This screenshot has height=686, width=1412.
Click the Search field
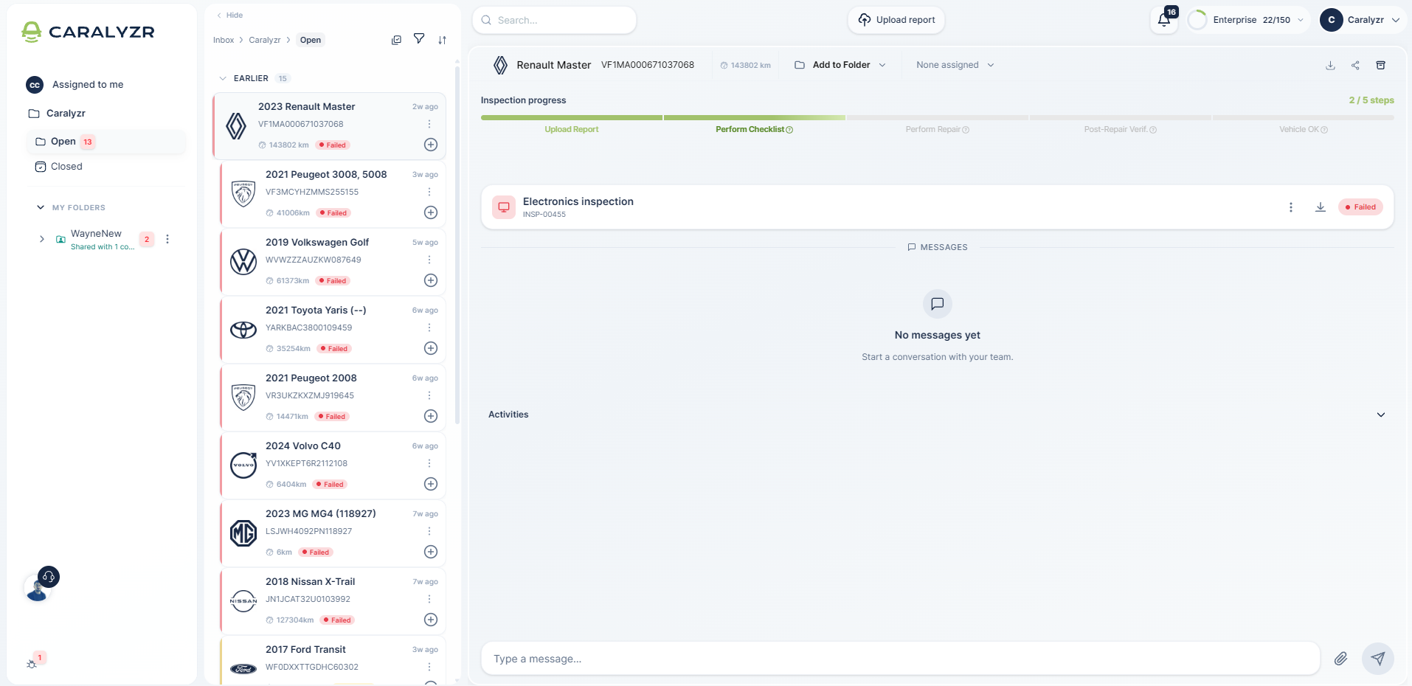click(x=554, y=20)
